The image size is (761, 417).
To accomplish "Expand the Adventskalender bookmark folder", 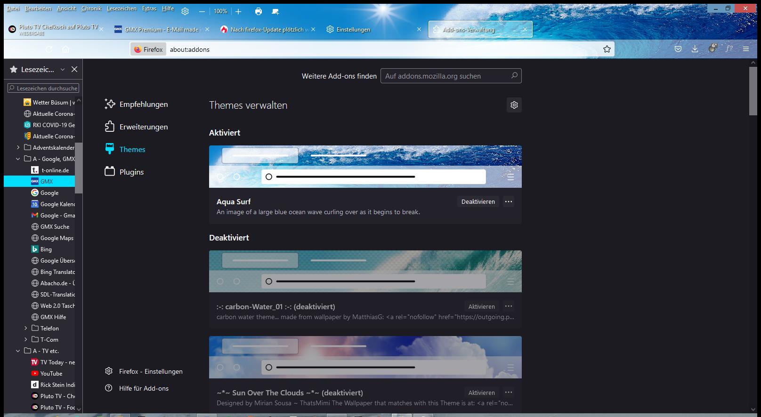I will coord(18,147).
